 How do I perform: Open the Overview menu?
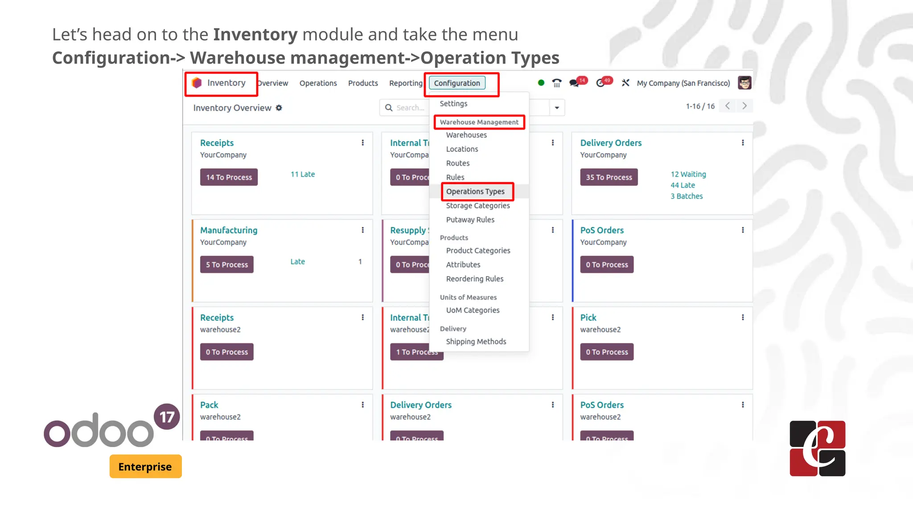click(x=273, y=83)
